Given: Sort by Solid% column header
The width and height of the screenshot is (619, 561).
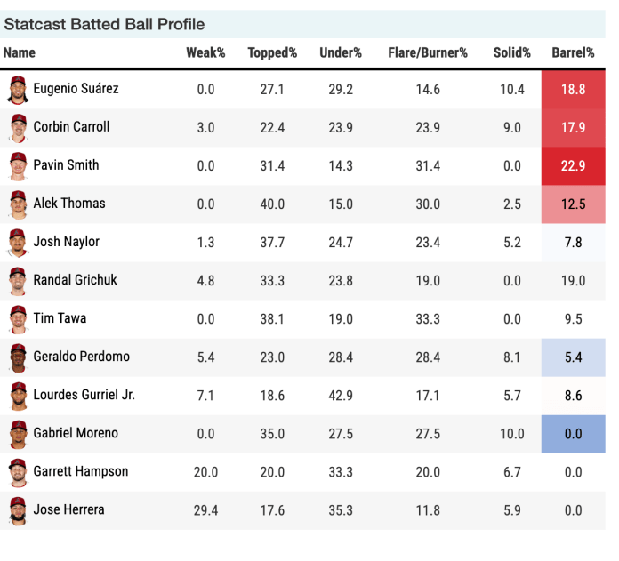Looking at the screenshot, I should (x=512, y=52).
